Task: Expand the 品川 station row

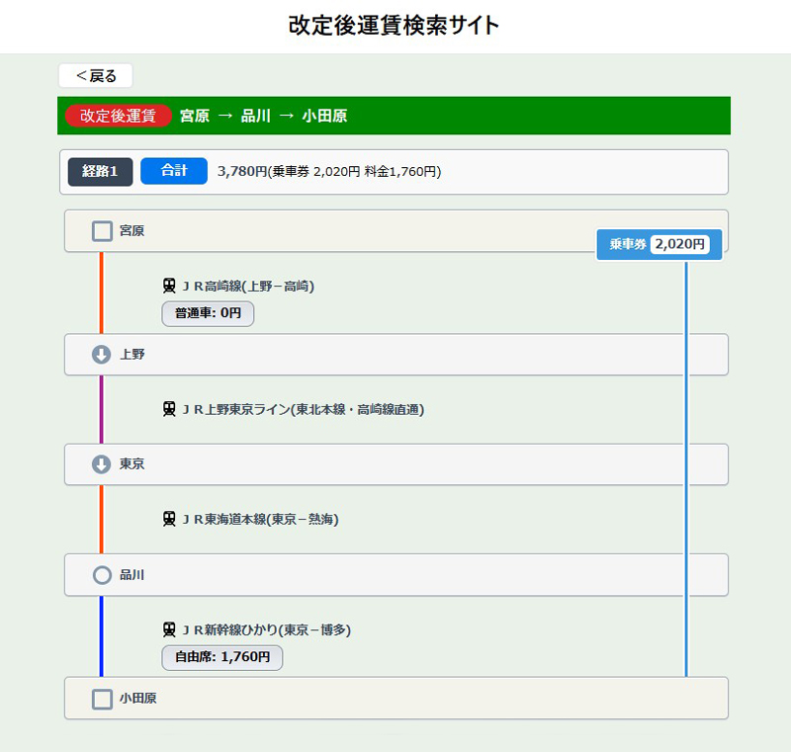Action: click(395, 575)
